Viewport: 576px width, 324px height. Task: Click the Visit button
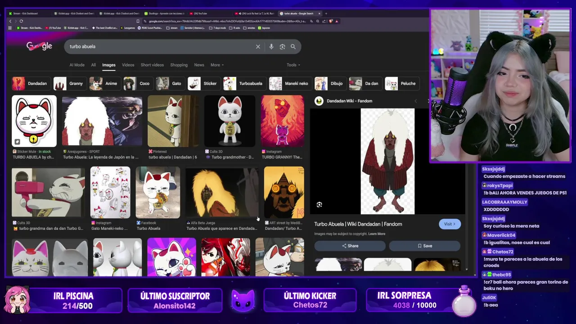tap(450, 224)
